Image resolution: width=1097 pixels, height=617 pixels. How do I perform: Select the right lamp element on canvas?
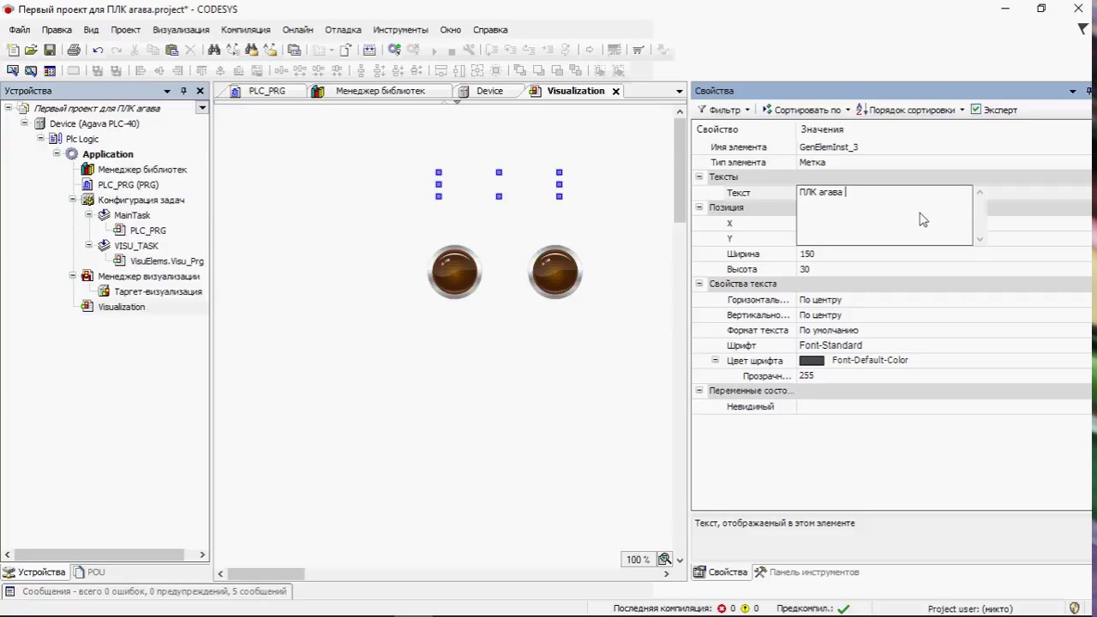[x=555, y=273]
